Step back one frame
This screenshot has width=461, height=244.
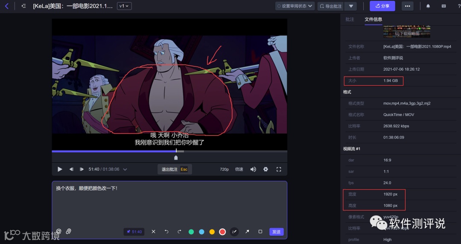pyautogui.click(x=71, y=169)
